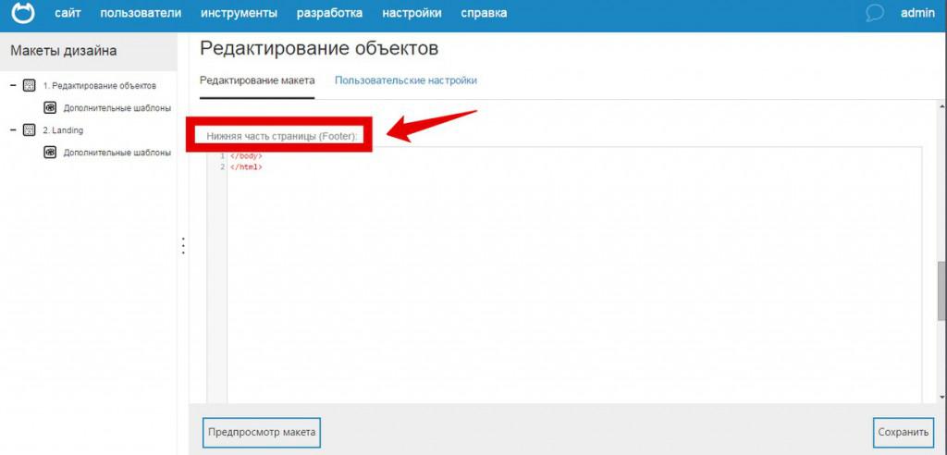Select template icon under '1. Редактирование объектов'
This screenshot has height=455, width=947.
click(x=50, y=107)
